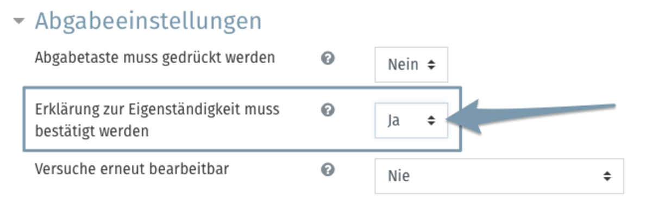Open the Nein dropdown for Abgabetaste
The image size is (652, 204).
point(411,65)
